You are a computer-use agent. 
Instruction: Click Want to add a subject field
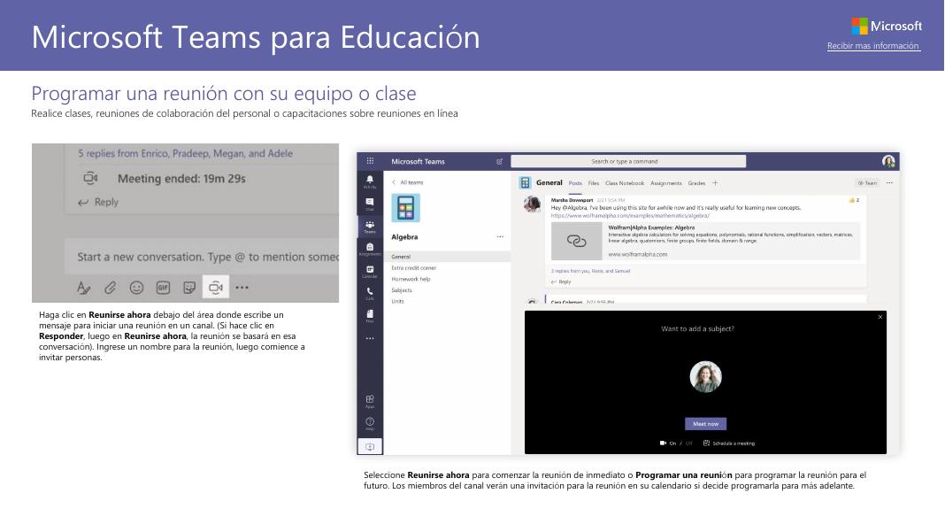pyautogui.click(x=697, y=328)
